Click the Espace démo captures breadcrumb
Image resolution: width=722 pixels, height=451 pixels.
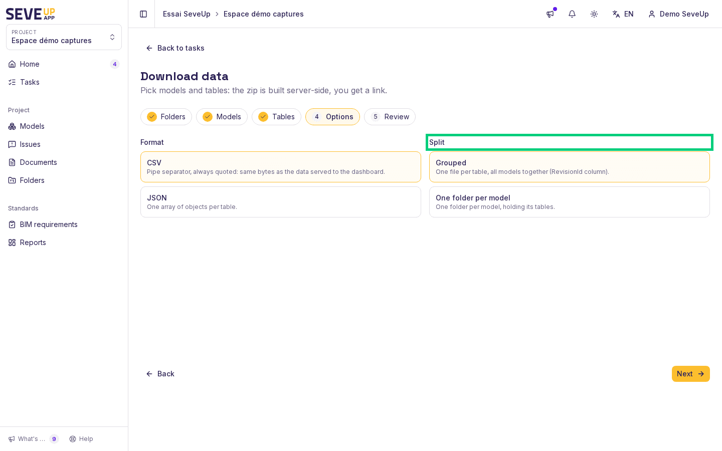coord(264,14)
